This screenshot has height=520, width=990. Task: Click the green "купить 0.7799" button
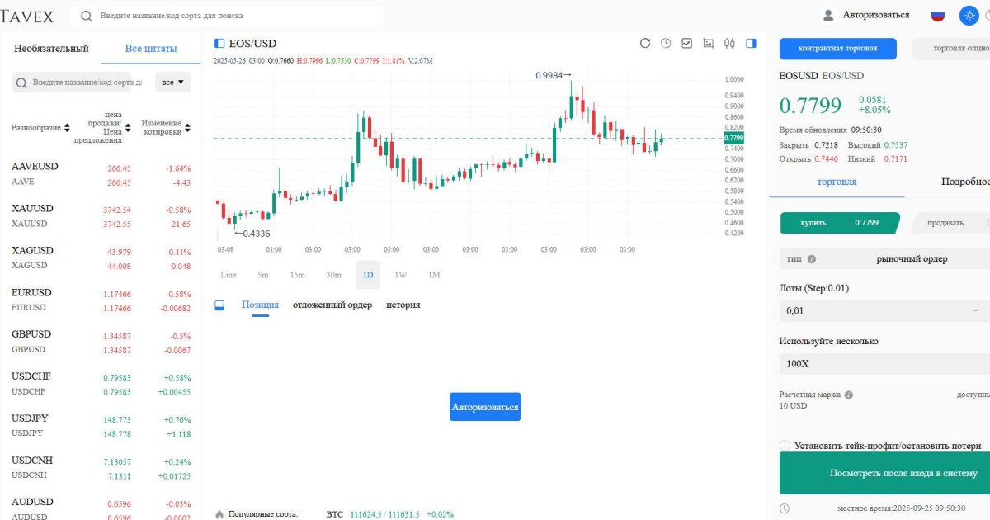pos(840,223)
